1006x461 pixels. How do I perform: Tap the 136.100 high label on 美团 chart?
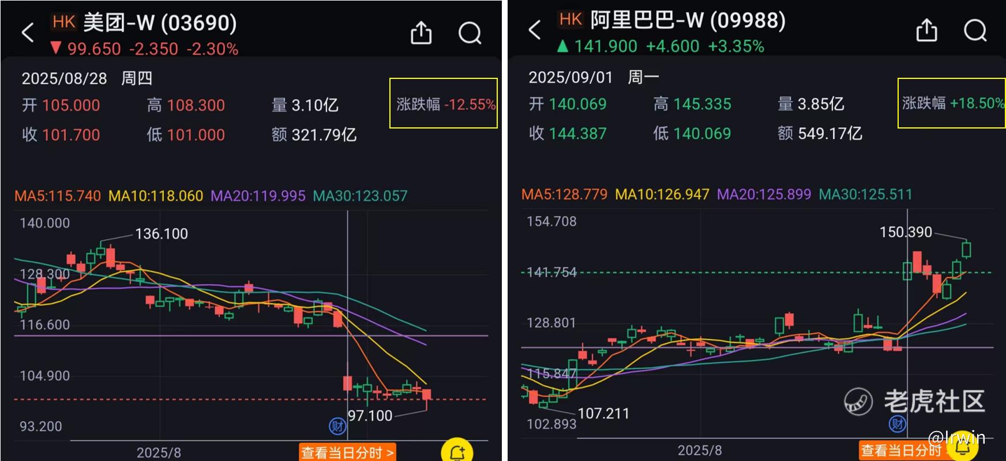click(162, 234)
